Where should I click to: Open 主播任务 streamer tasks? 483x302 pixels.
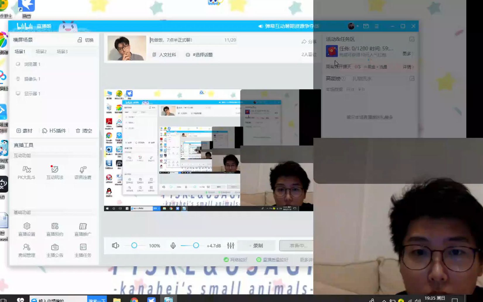(83, 250)
